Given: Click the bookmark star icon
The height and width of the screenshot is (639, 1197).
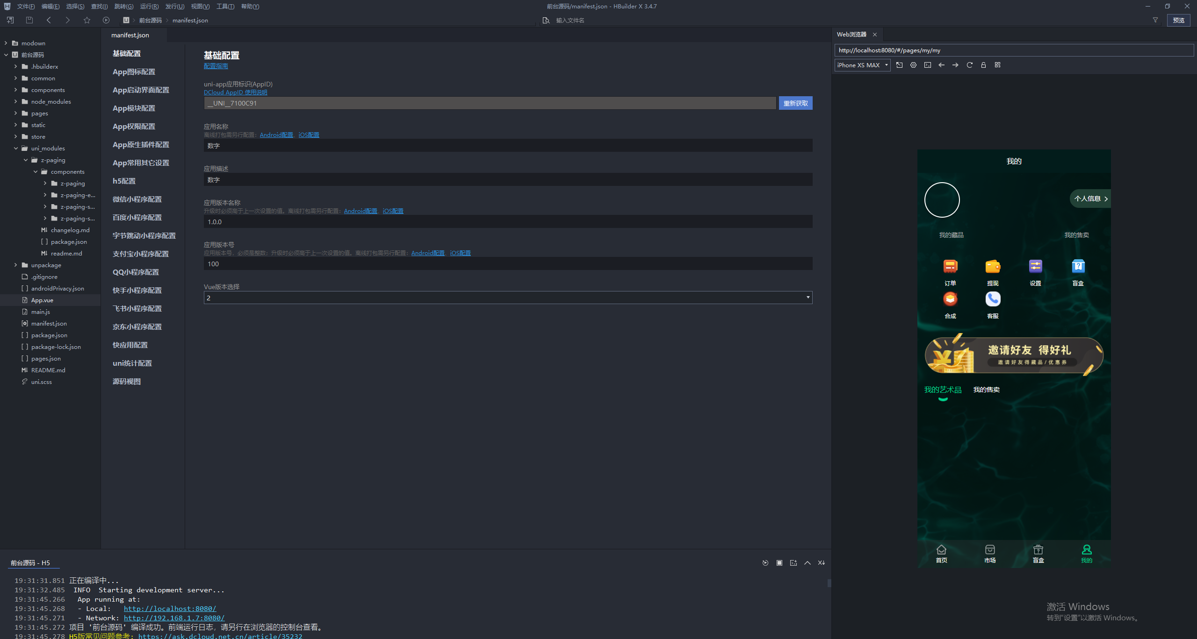Looking at the screenshot, I should coord(87,20).
